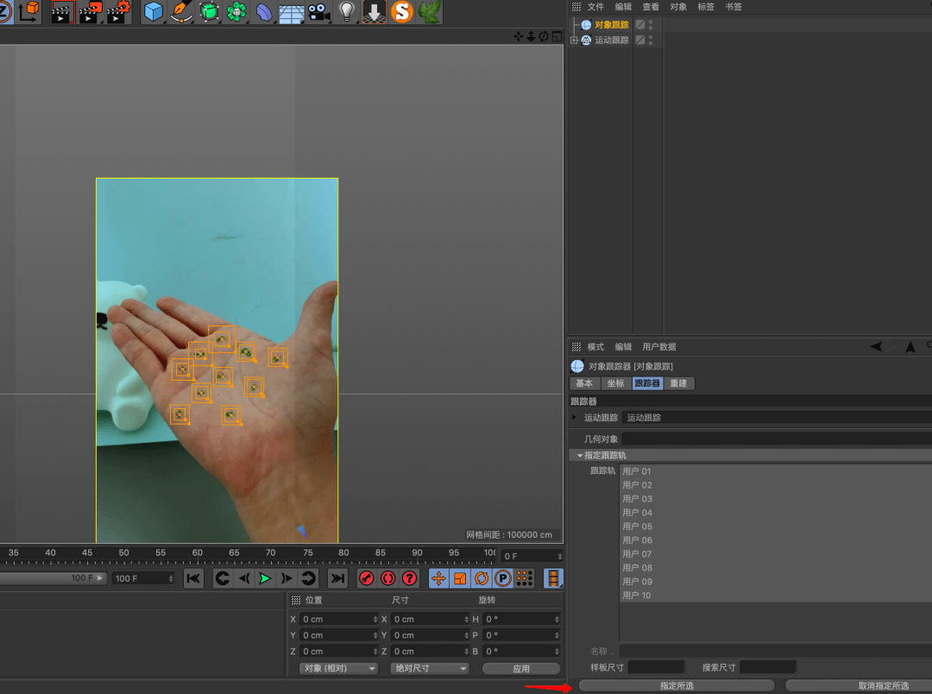Open the 对象 (相对) dropdown
Viewport: 932px width, 694px height.
337,668
